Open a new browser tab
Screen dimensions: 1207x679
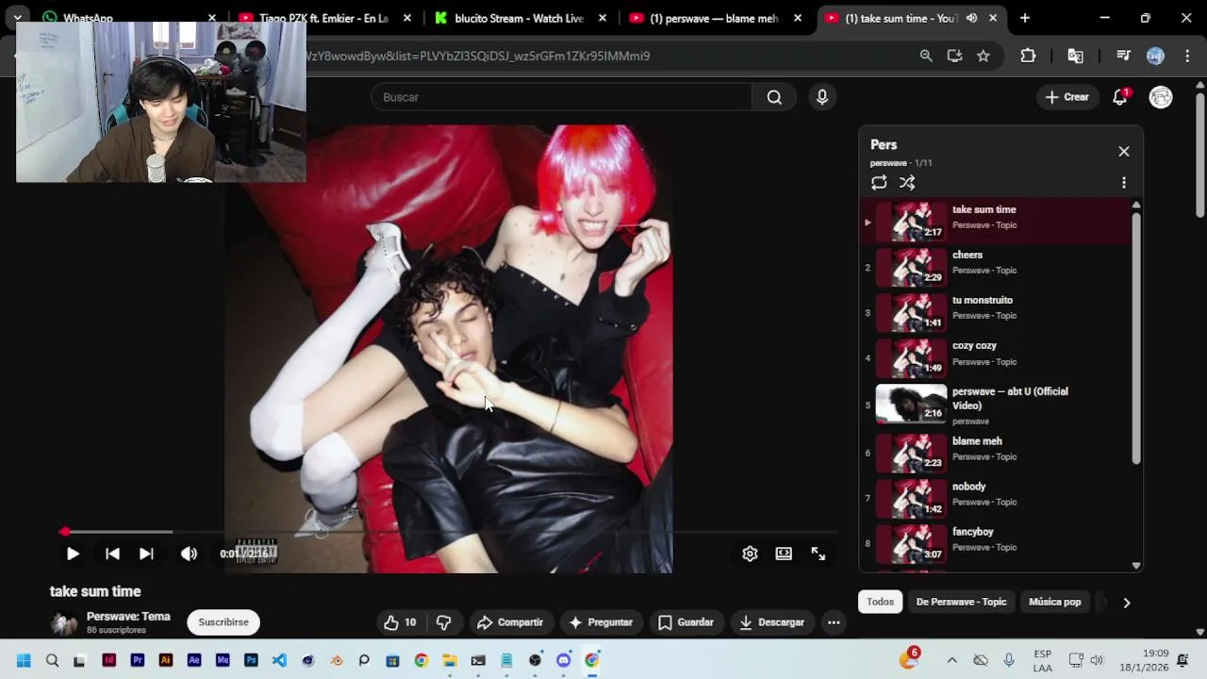click(x=1025, y=18)
